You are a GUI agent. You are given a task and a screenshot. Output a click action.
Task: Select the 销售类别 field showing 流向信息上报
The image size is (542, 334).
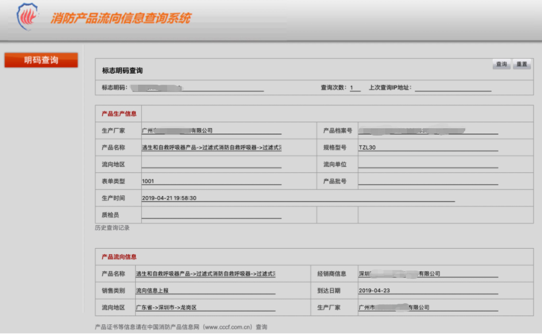coord(205,290)
